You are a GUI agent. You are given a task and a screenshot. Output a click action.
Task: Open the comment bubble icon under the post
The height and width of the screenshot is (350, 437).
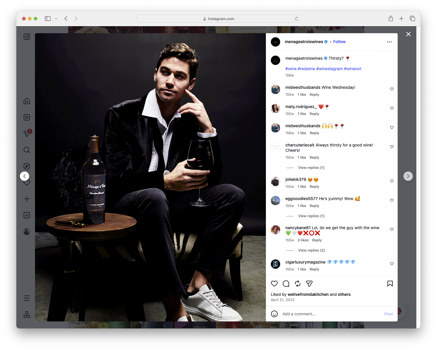click(286, 283)
